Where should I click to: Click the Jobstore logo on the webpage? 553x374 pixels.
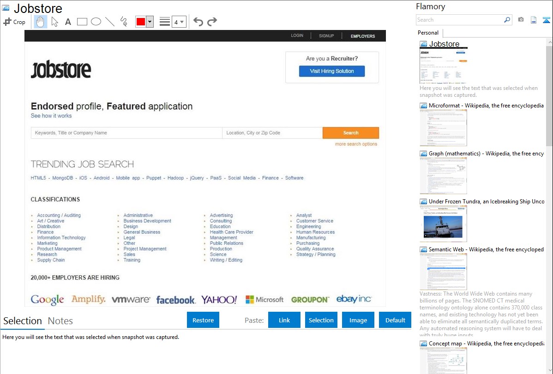[61, 69]
